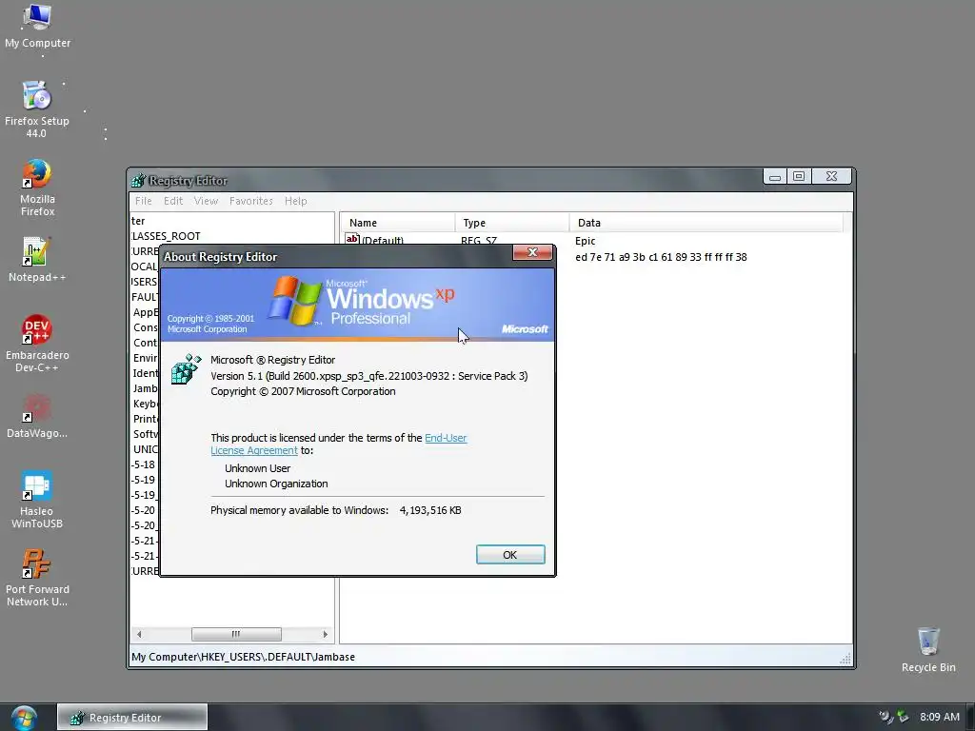The width and height of the screenshot is (975, 731).
Task: Select the Jamb tree key
Action: pyautogui.click(x=146, y=388)
